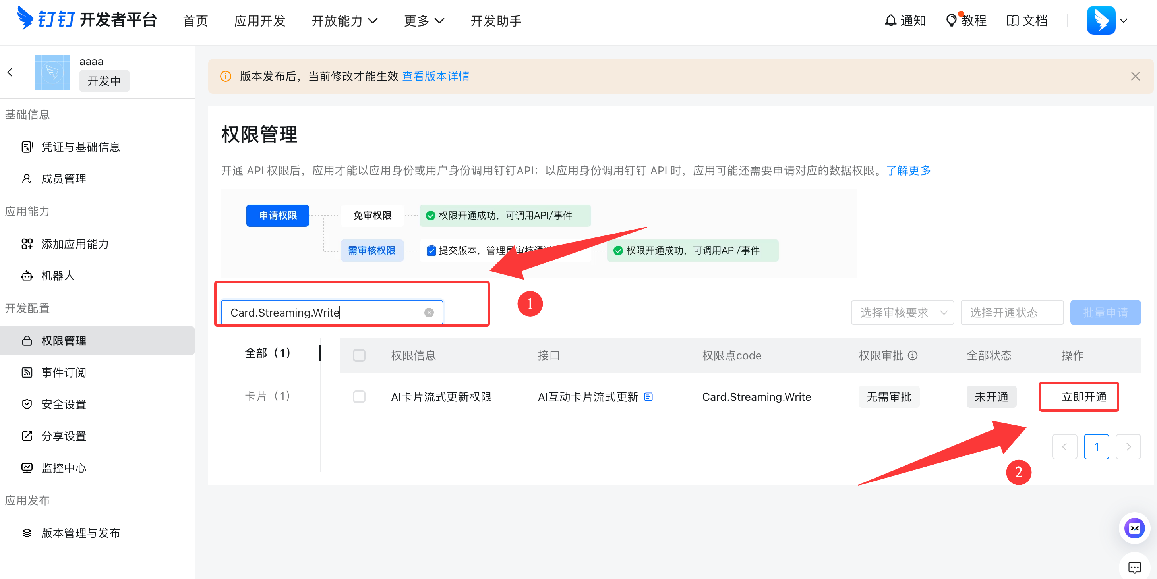Expand the 更多 menu

424,21
